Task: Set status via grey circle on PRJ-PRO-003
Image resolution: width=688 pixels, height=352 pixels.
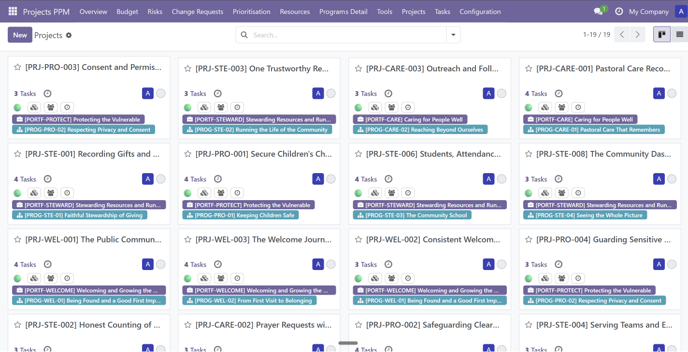Action: (x=161, y=94)
